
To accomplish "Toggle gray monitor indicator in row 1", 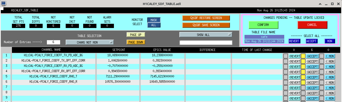I will (322, 56).
